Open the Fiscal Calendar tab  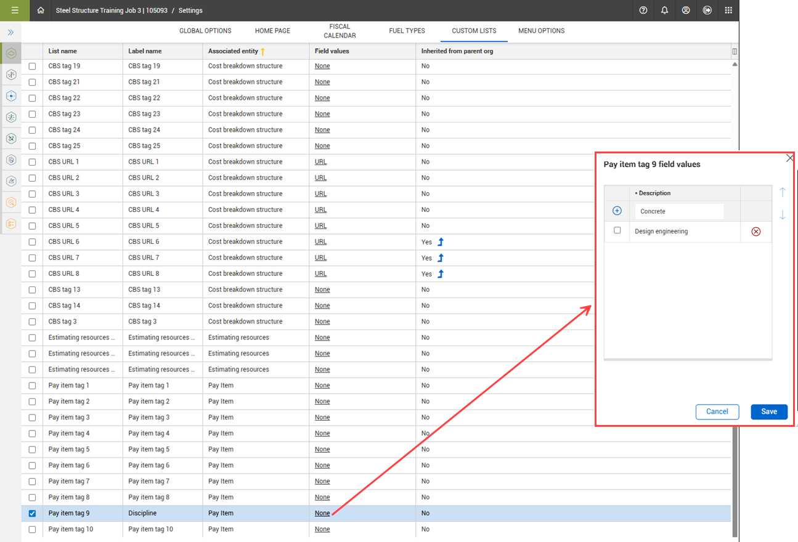[340, 31]
